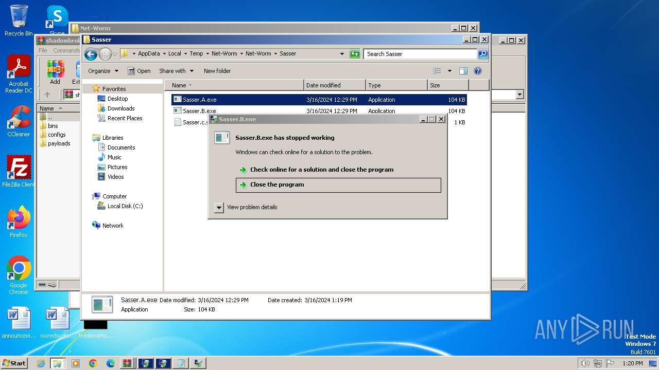Click the search magnifier icon in Explorer
The width and height of the screenshot is (659, 370).
point(482,54)
